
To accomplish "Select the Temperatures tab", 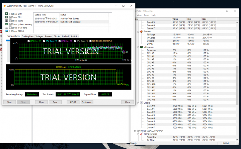I will click(x=13, y=36).
